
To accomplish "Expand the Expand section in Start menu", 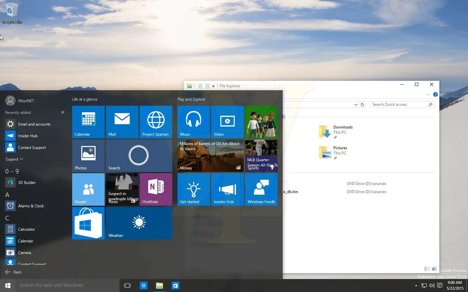I will click(x=14, y=159).
